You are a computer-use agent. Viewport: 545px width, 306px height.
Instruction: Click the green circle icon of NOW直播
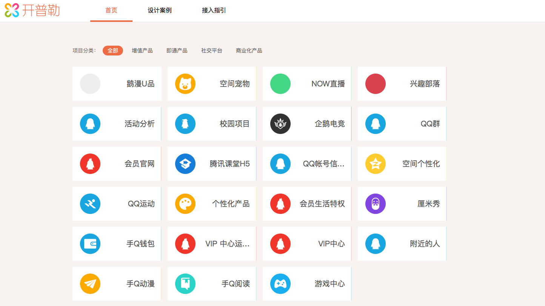pyautogui.click(x=280, y=84)
